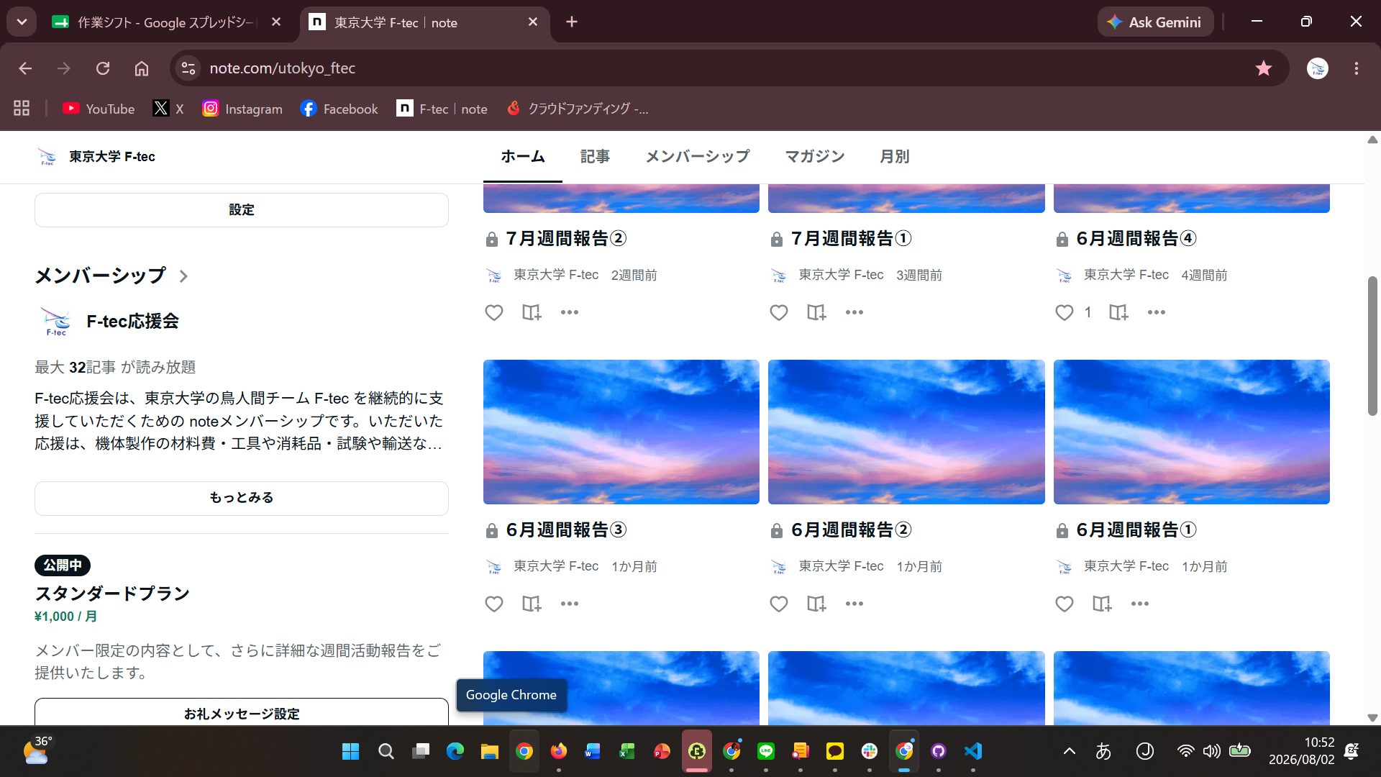The width and height of the screenshot is (1381, 777).
Task: Open a new browser tab
Action: point(572,22)
